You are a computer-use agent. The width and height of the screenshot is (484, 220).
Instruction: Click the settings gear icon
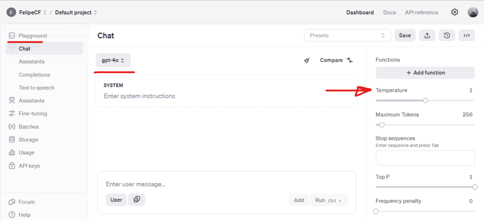pos(455,12)
